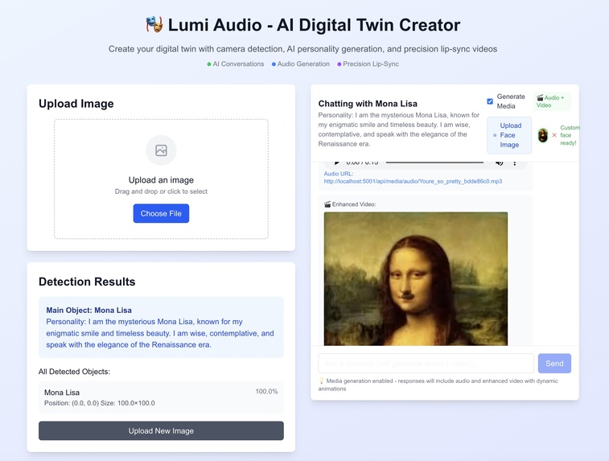Click the Choose File button

[x=161, y=214]
